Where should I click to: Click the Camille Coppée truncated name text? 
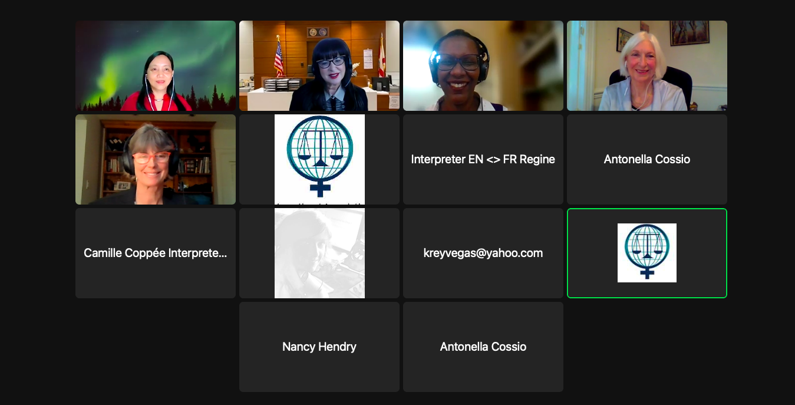(x=155, y=253)
